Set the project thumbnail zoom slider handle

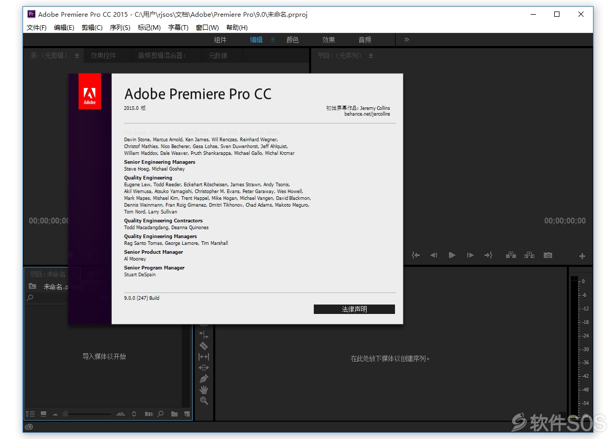[x=65, y=414]
